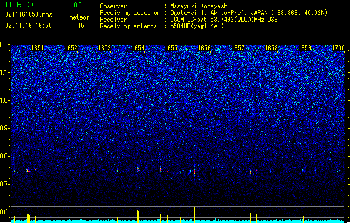Click the antenna A504HB(yagi 4el) text
351x223 pixels.
point(197,26)
